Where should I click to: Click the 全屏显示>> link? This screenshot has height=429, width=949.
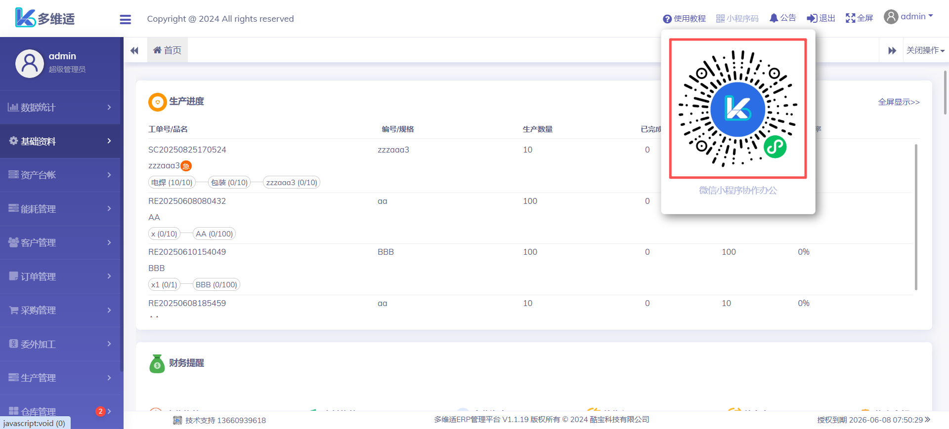click(898, 102)
